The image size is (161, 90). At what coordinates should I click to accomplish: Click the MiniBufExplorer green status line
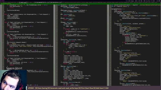click(80, 4)
